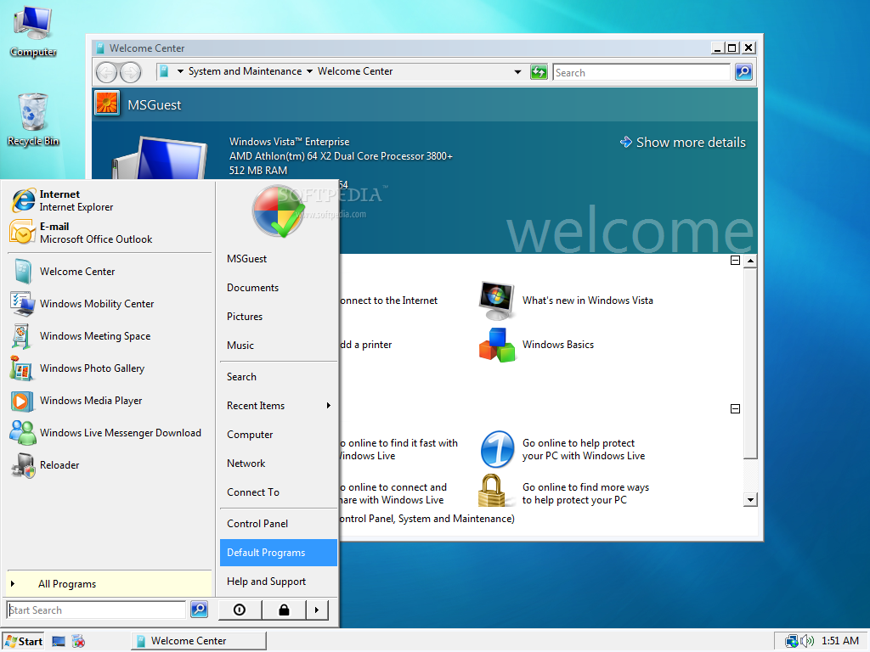Start Windows Media Player icon

(21, 401)
